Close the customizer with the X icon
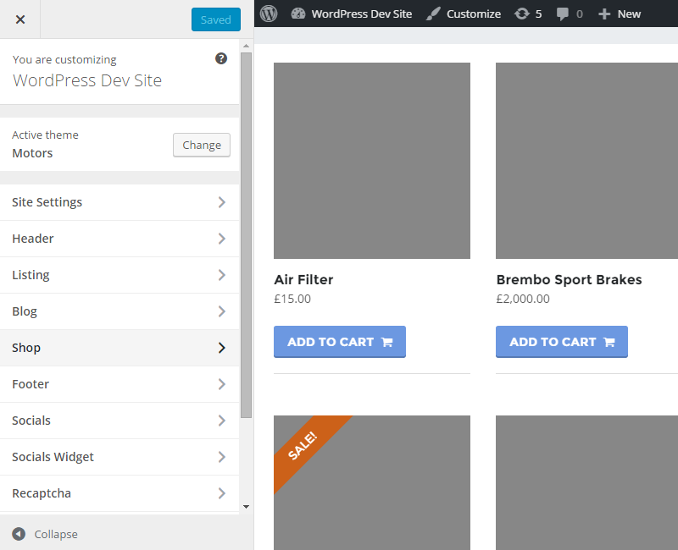 point(19,19)
